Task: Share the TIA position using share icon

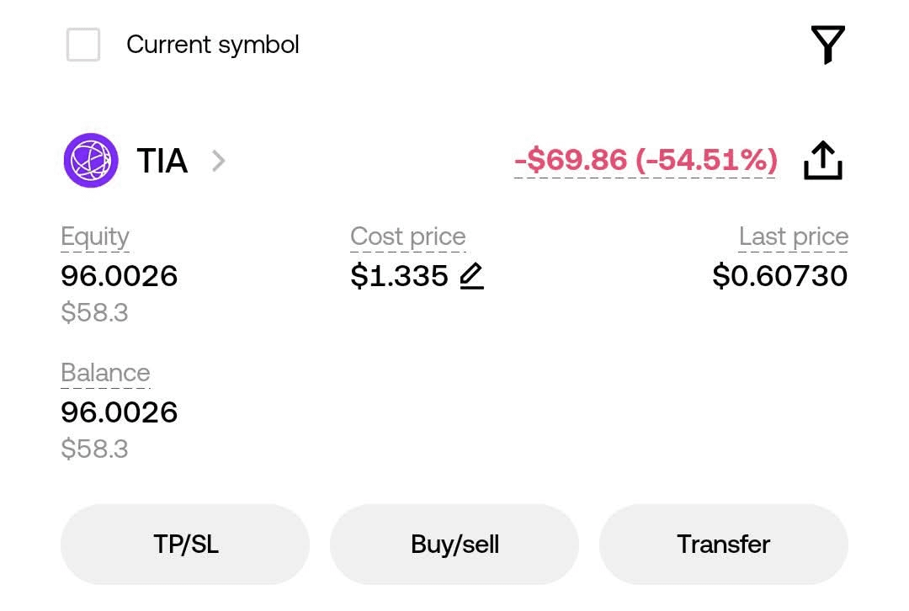Action: [x=822, y=160]
